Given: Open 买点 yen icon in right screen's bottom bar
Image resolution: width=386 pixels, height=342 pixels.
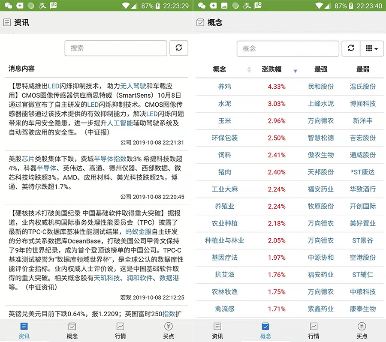Looking at the screenshot, I should pos(362,327).
